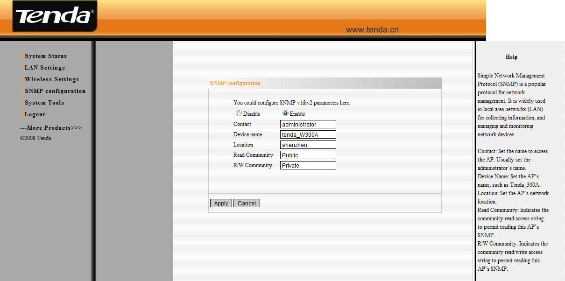
Task: Select the Disable SNMP radio button
Action: [x=239, y=113]
